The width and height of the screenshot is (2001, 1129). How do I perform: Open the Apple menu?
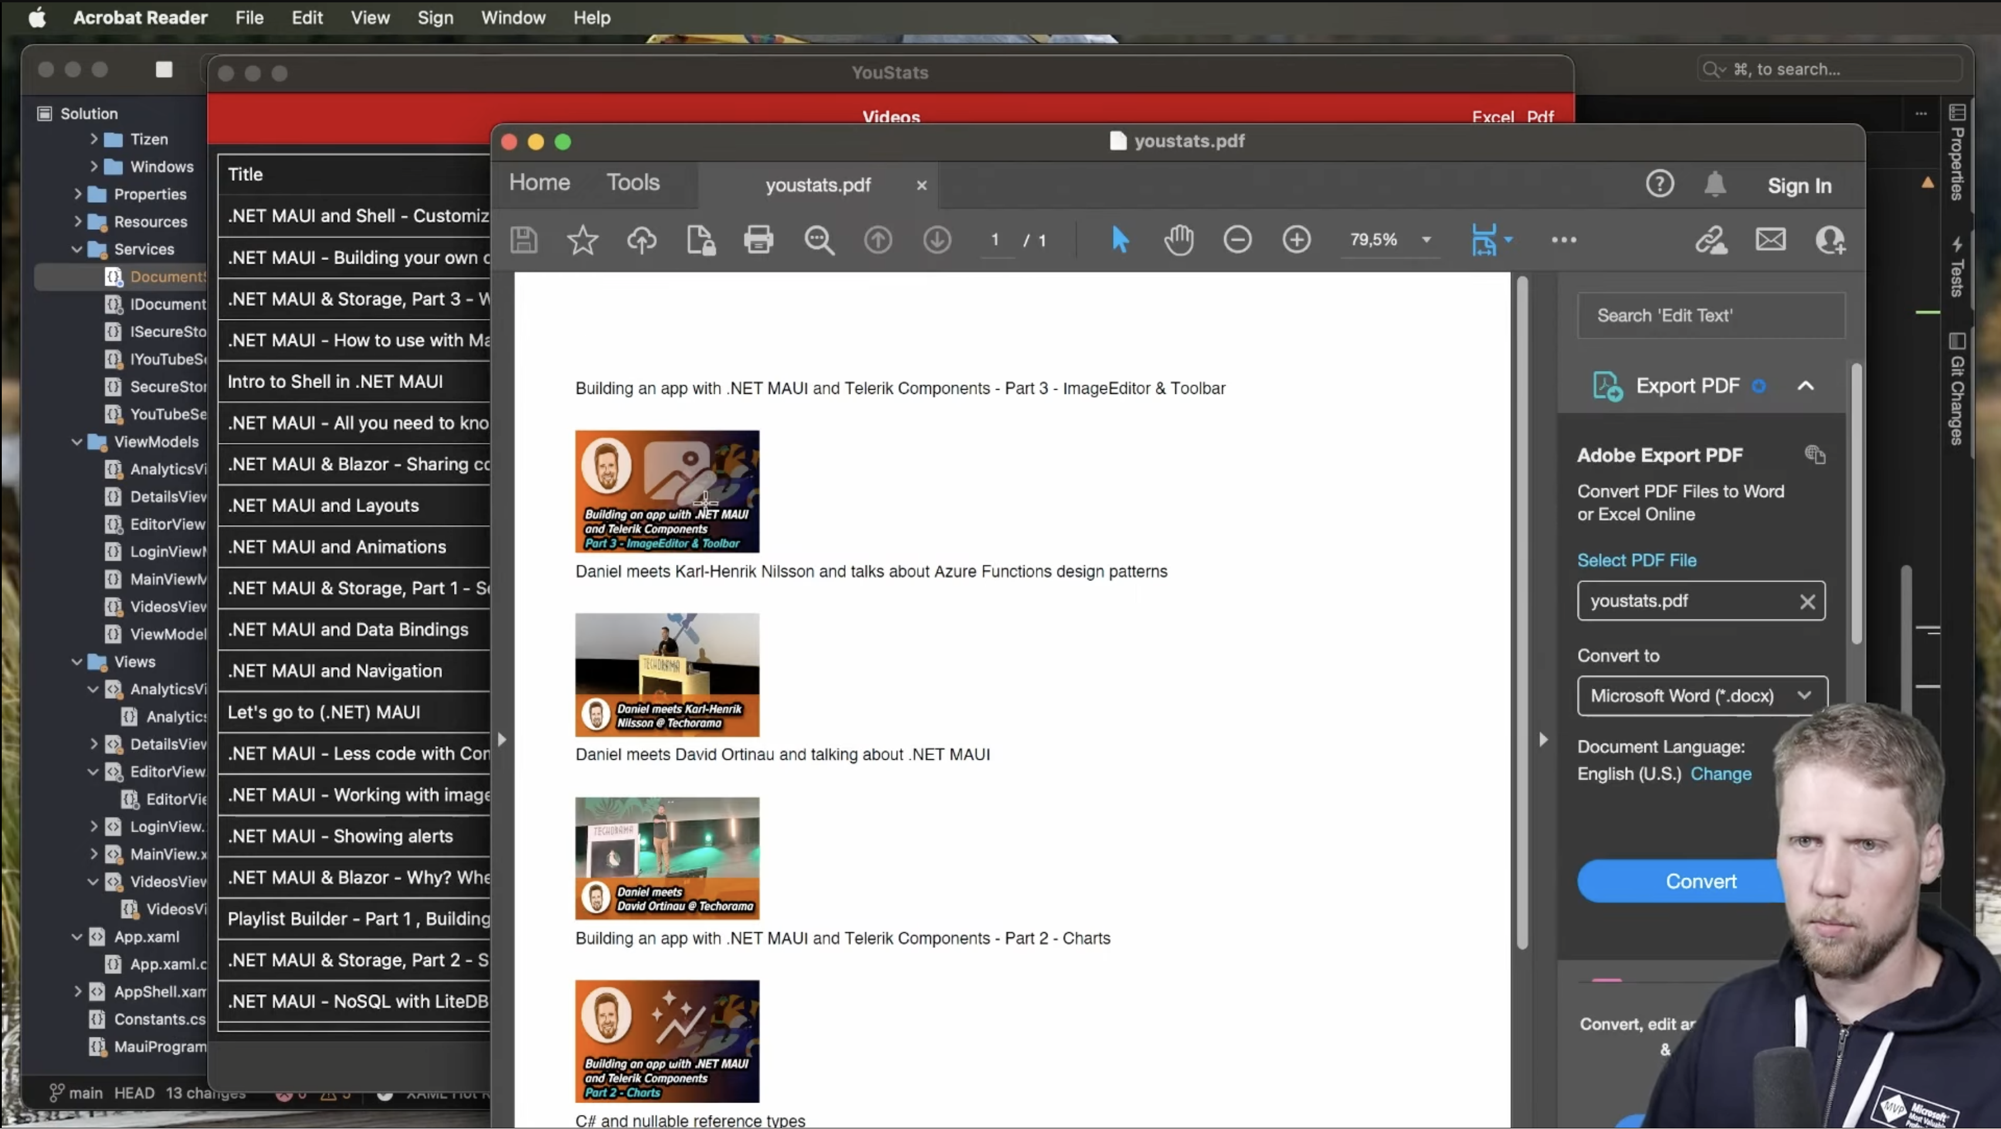(36, 17)
